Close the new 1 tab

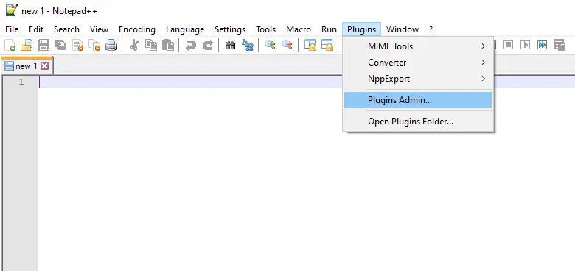44,66
